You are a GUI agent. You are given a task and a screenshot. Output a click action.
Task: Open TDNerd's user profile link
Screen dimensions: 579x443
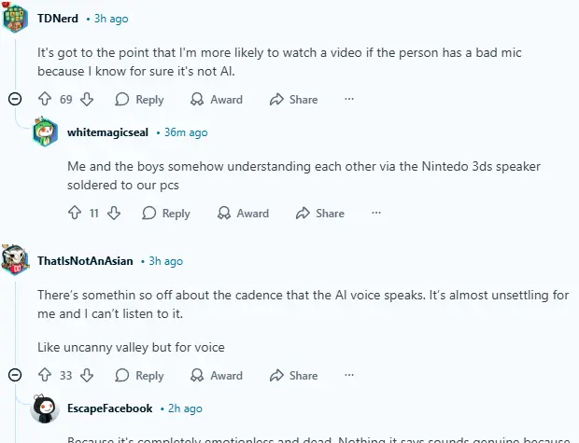pos(60,18)
